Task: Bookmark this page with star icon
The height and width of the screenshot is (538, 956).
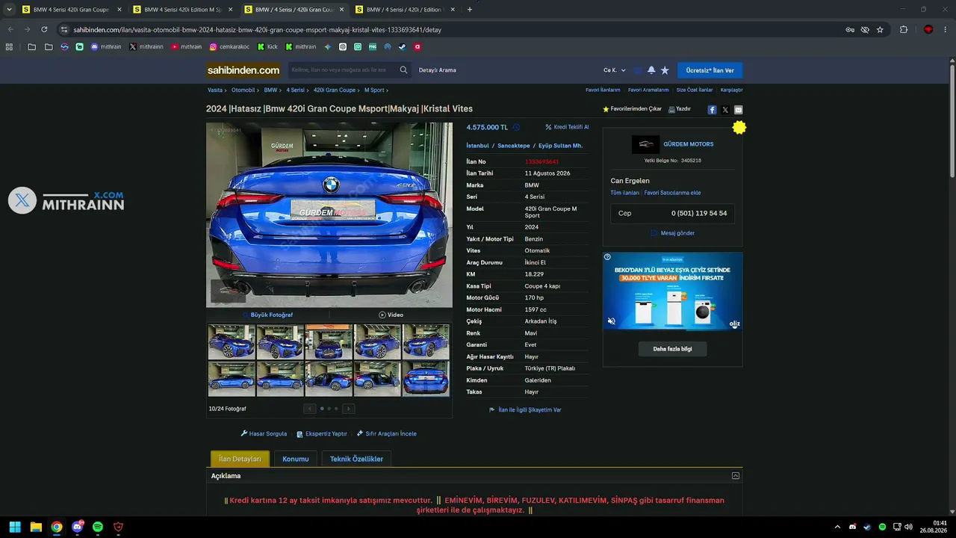Action: point(880,30)
